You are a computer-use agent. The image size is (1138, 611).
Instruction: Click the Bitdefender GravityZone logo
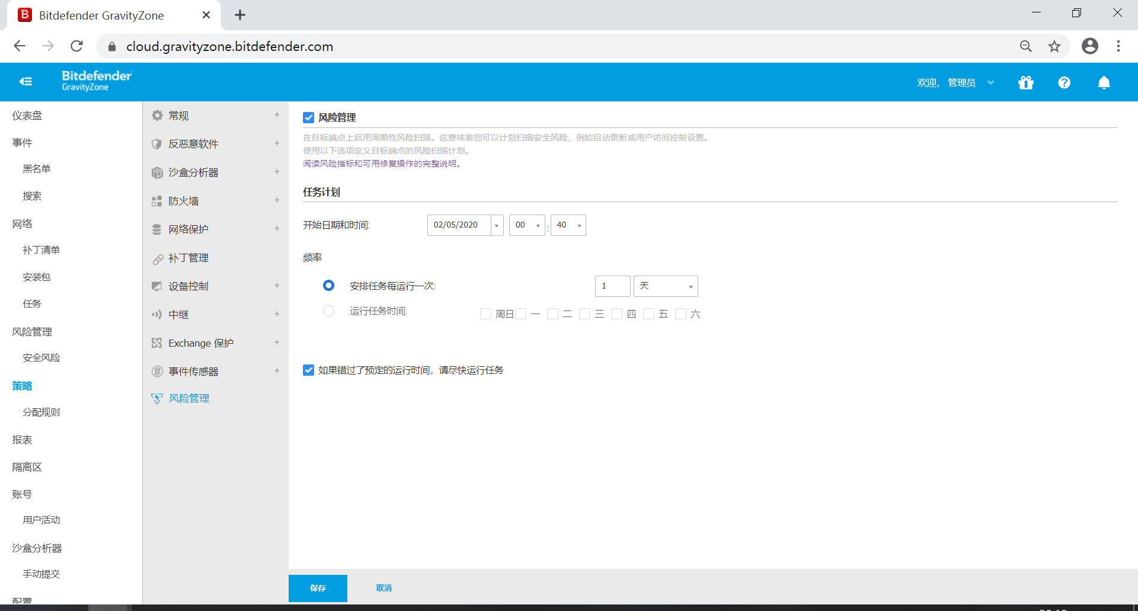(96, 81)
